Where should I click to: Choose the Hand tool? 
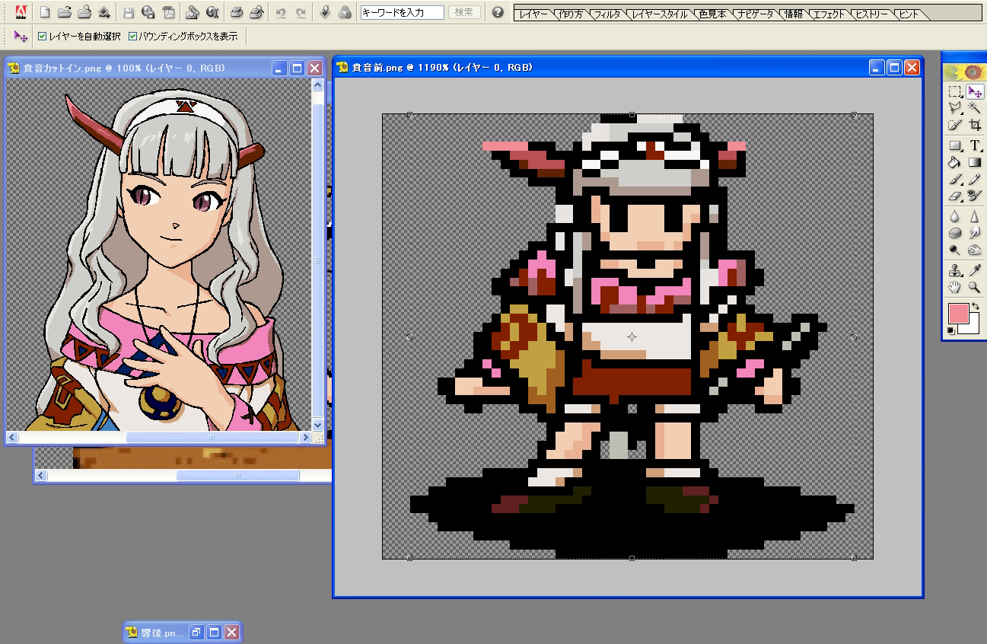pos(954,287)
